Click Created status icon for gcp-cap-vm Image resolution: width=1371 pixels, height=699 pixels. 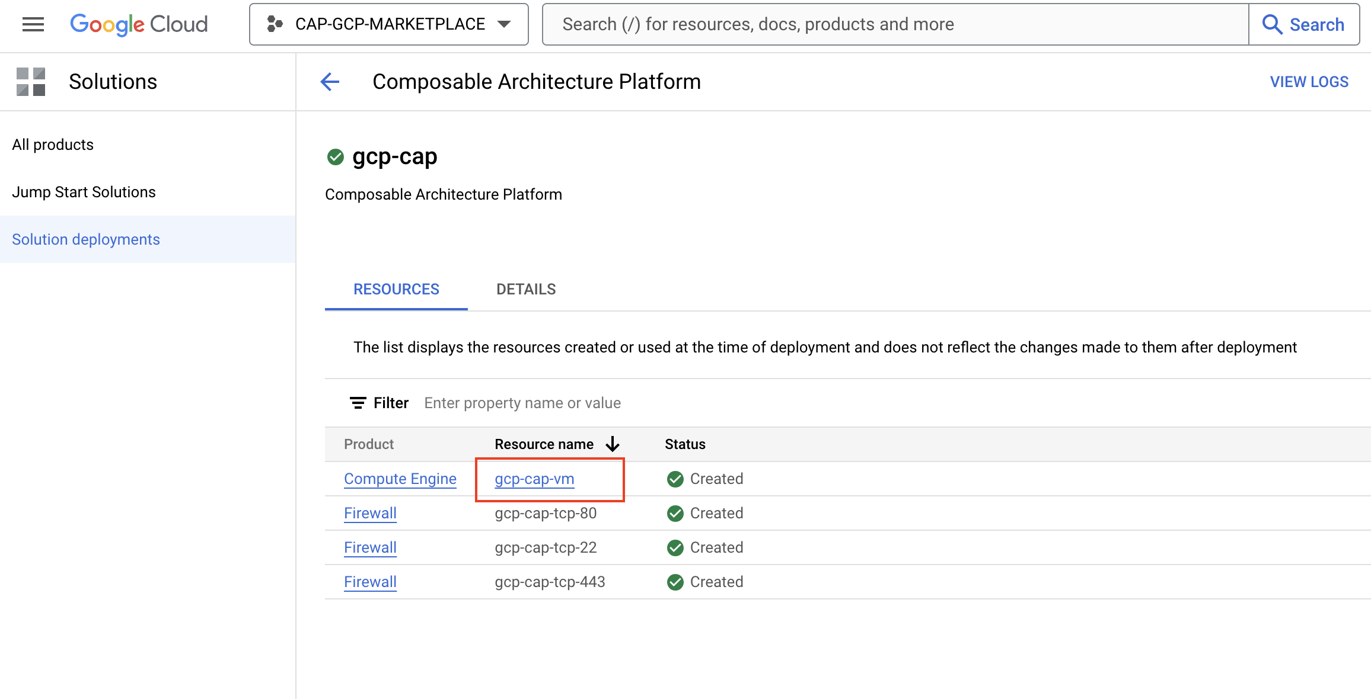pyautogui.click(x=675, y=479)
